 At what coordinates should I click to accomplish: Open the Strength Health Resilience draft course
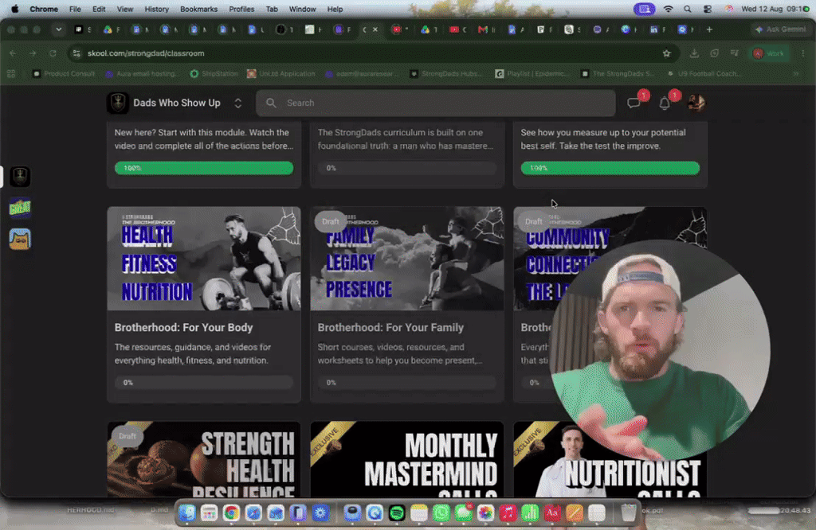pyautogui.click(x=203, y=459)
